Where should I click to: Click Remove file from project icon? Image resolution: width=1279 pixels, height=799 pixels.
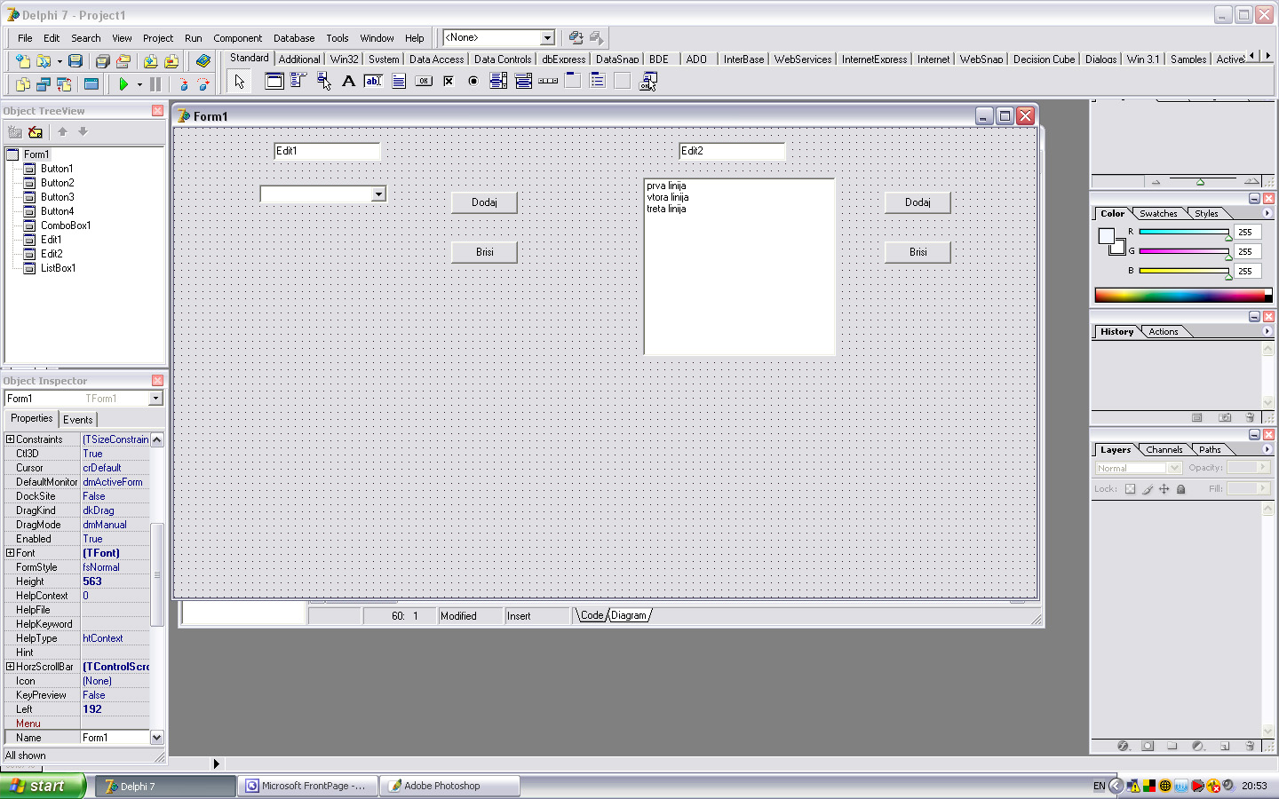171,61
